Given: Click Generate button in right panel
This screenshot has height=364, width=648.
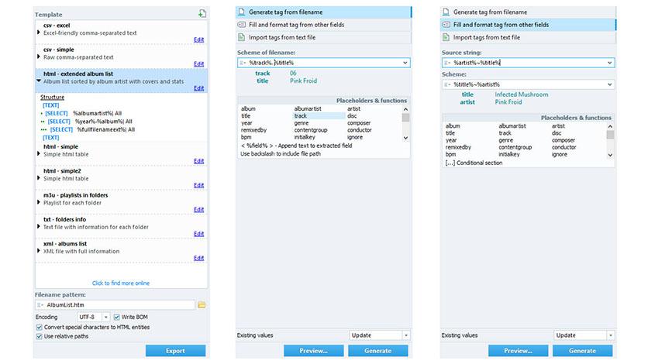Looking at the screenshot, I should pyautogui.click(x=583, y=351).
